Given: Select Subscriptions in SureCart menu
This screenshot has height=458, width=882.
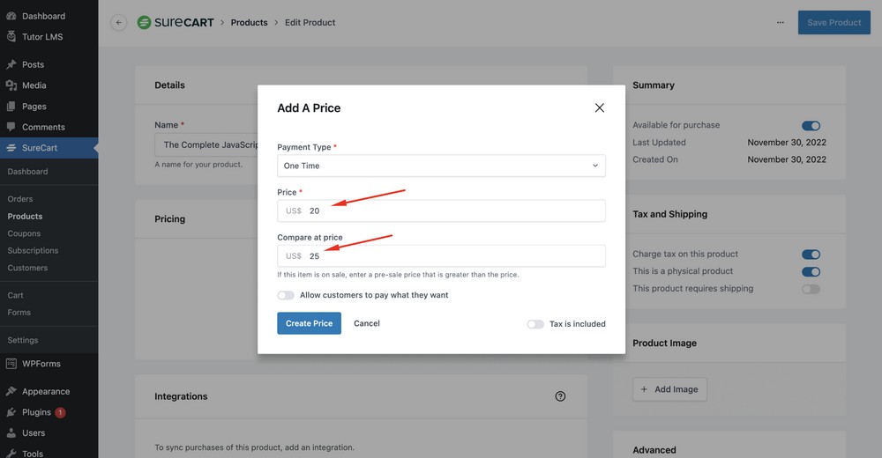Looking at the screenshot, I should (33, 250).
